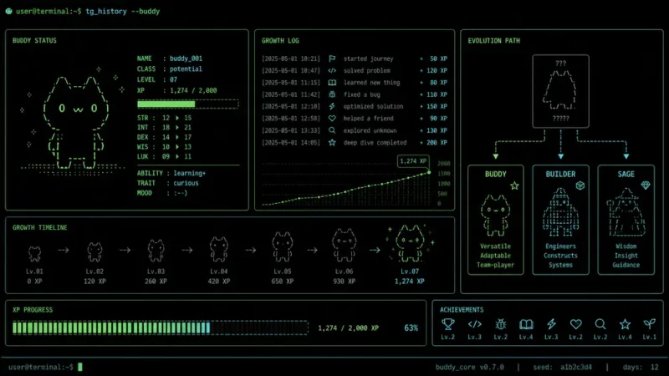The image size is (669, 376).
Task: Open the unknown ??? evolution box
Action: pyautogui.click(x=560, y=91)
